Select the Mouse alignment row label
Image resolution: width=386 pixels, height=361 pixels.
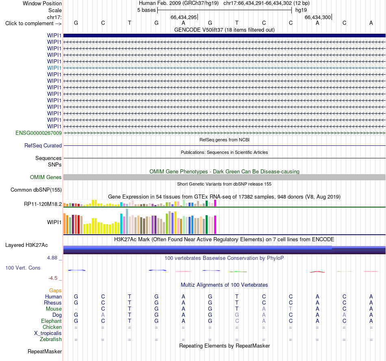(54, 309)
